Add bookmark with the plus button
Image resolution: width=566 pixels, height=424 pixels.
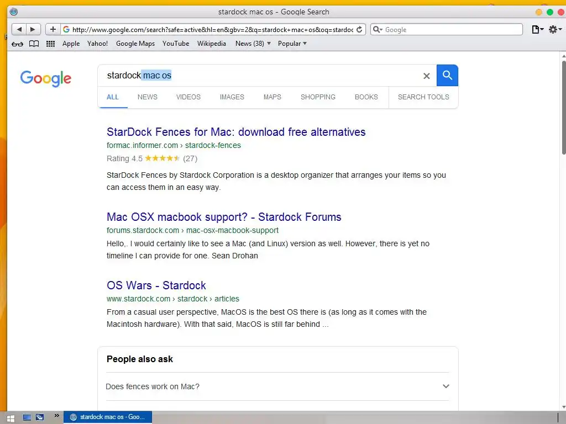click(x=53, y=30)
